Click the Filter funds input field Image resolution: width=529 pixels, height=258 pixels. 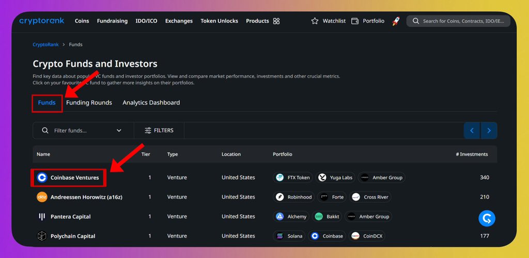tap(83, 131)
